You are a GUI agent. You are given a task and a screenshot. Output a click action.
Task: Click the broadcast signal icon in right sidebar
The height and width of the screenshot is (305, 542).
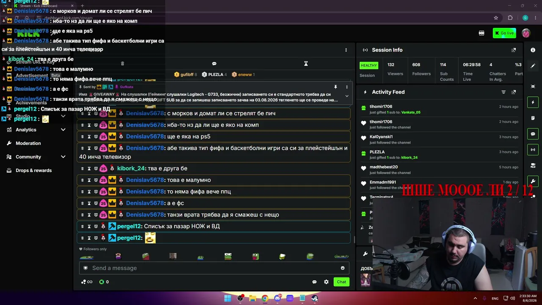click(x=533, y=150)
